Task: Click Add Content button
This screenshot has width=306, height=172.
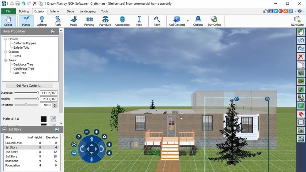Action: coord(177,21)
